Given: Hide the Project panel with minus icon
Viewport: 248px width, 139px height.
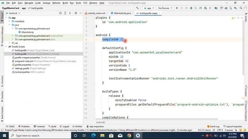Looking at the screenshot, I should [81, 13].
